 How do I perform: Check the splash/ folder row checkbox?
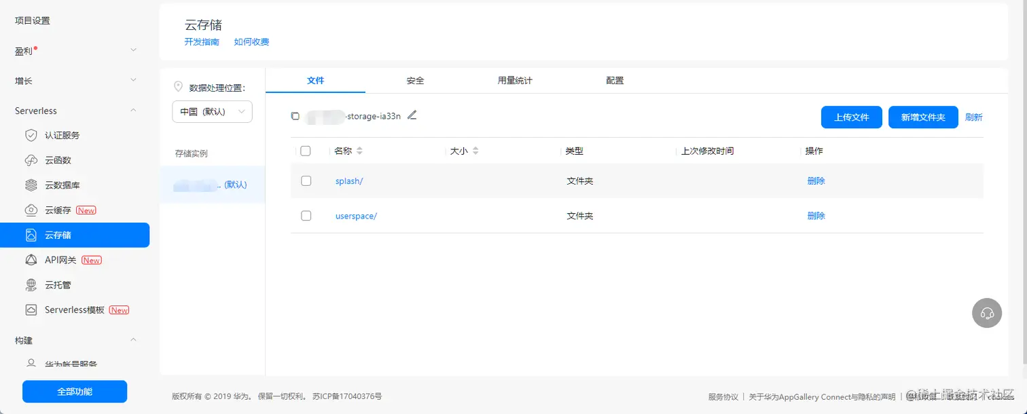click(306, 181)
